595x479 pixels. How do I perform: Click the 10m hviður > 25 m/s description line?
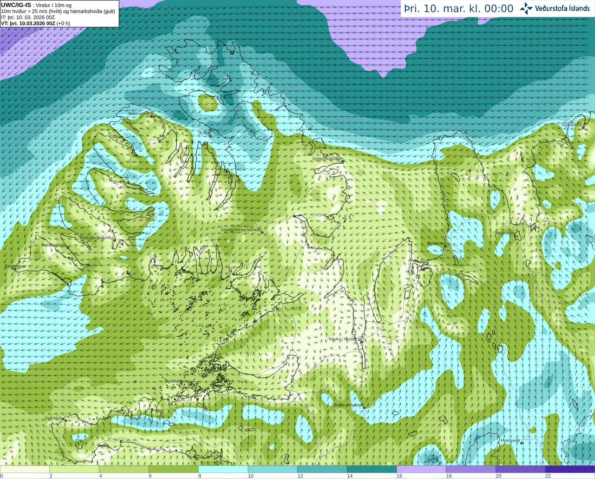click(58, 11)
